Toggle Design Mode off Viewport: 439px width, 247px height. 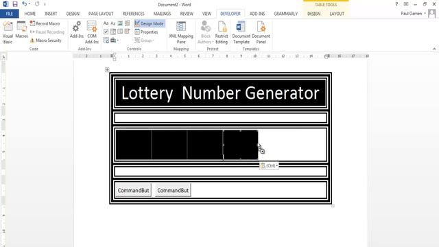pos(150,23)
